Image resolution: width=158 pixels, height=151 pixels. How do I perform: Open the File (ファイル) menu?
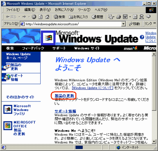tap(13, 10)
